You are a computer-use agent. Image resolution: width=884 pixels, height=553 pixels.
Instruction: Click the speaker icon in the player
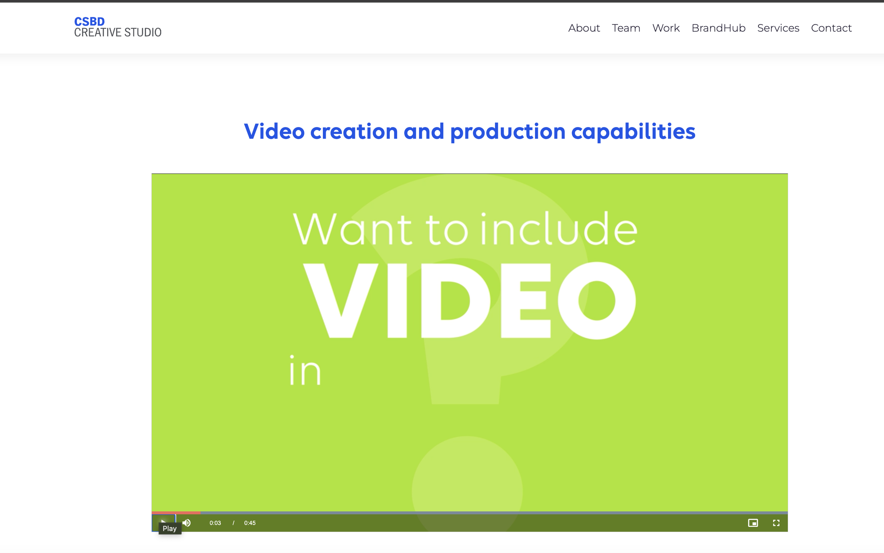[187, 523]
